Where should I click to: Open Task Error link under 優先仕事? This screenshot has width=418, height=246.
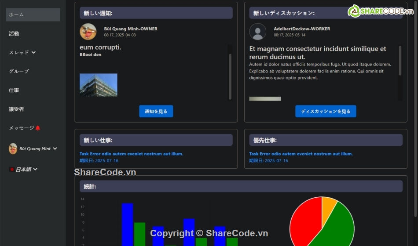(x=301, y=154)
